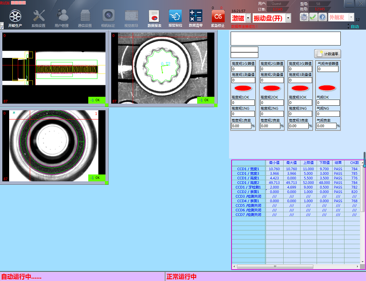Toggle the checkbox left of 开始生产
This screenshot has height=281, width=366.
pos(2,26)
